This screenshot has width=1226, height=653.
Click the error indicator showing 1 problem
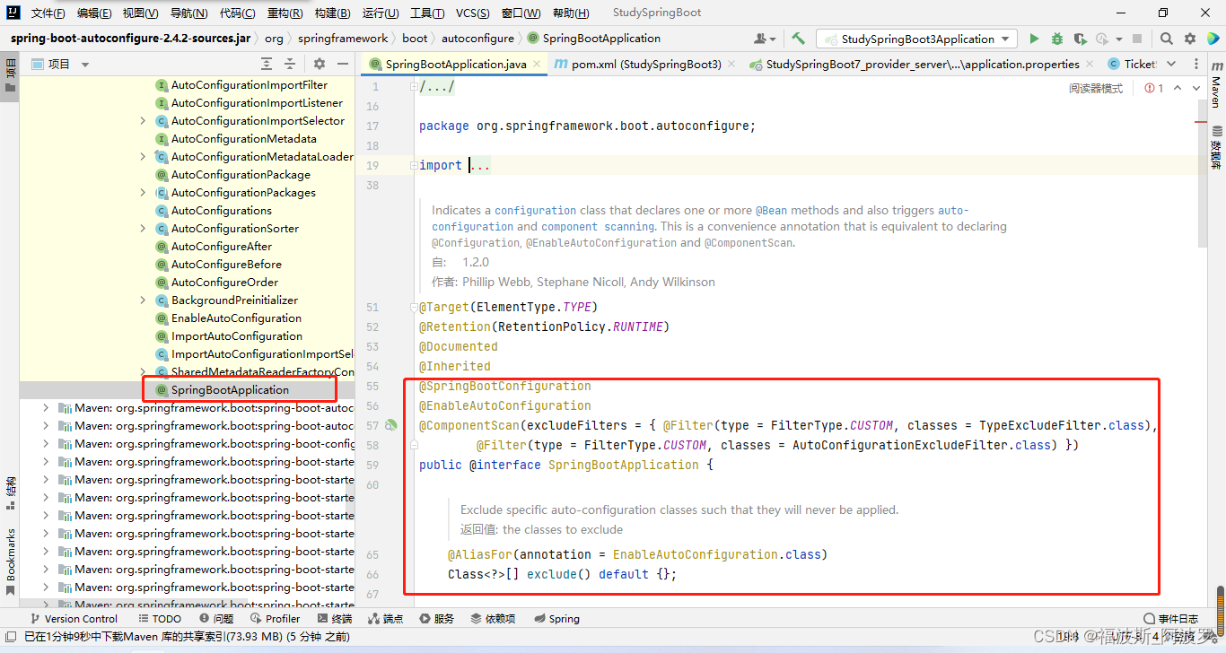(1154, 88)
